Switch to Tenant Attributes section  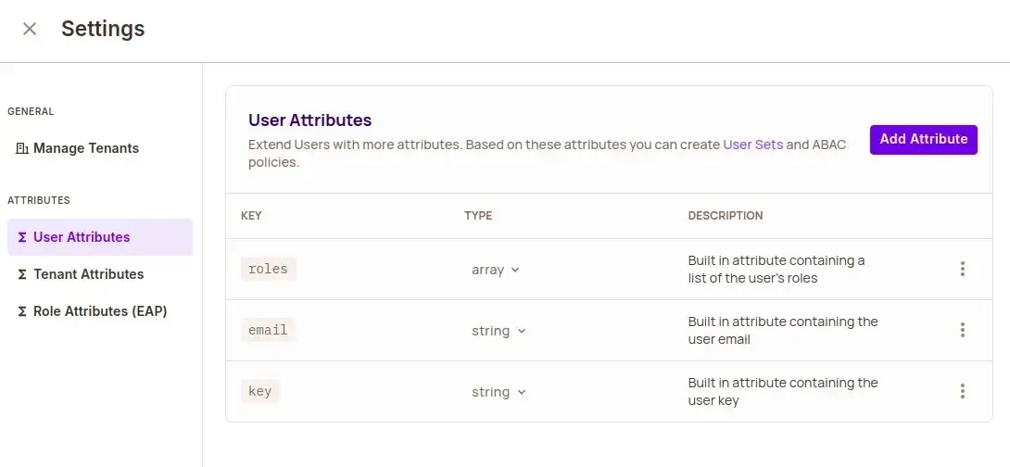tap(88, 274)
